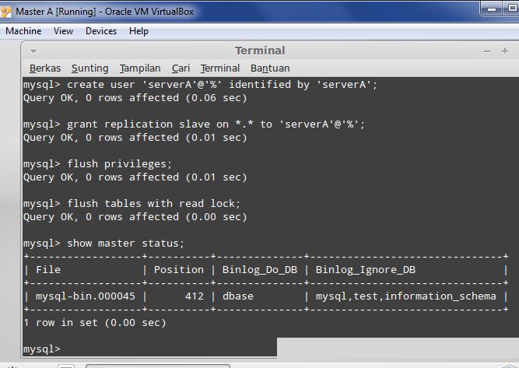Click the 'create user' command line
Screen dimensions: 519x368
pos(200,85)
